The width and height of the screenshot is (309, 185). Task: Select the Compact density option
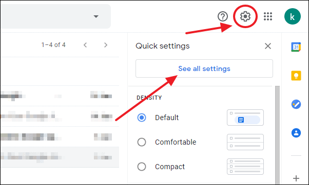point(142,167)
